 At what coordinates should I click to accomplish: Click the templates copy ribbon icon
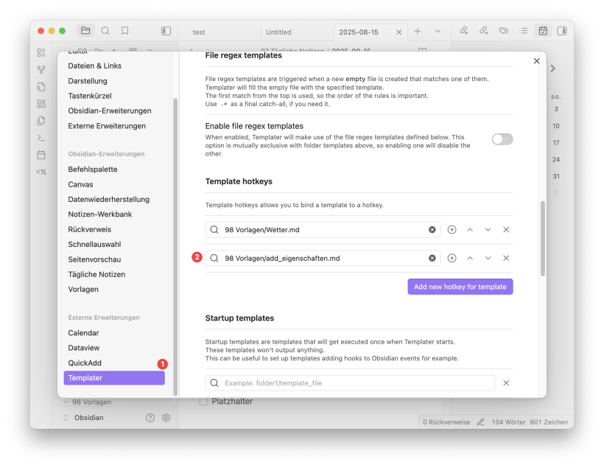[41, 121]
